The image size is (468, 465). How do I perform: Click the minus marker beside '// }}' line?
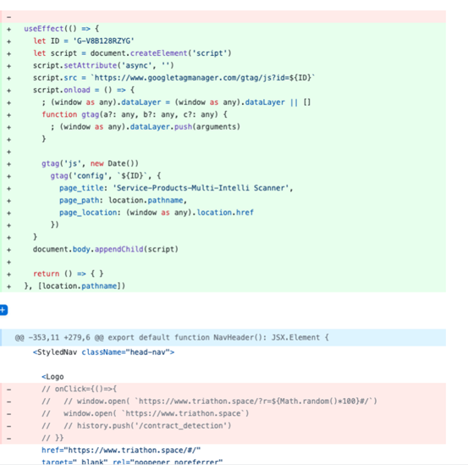(x=9, y=439)
